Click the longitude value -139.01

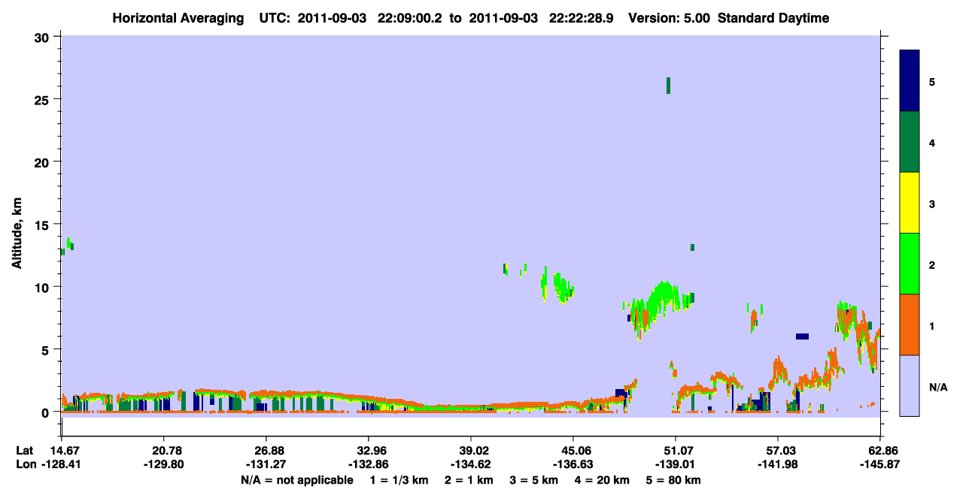click(676, 465)
